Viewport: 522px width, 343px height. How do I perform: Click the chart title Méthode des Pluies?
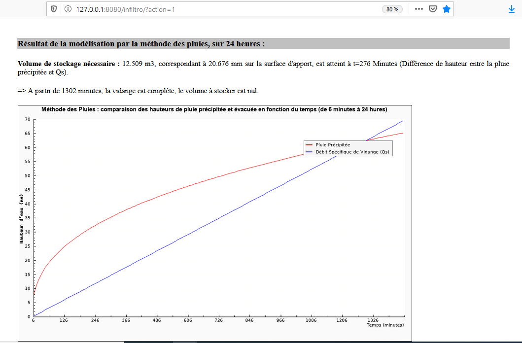(214, 109)
